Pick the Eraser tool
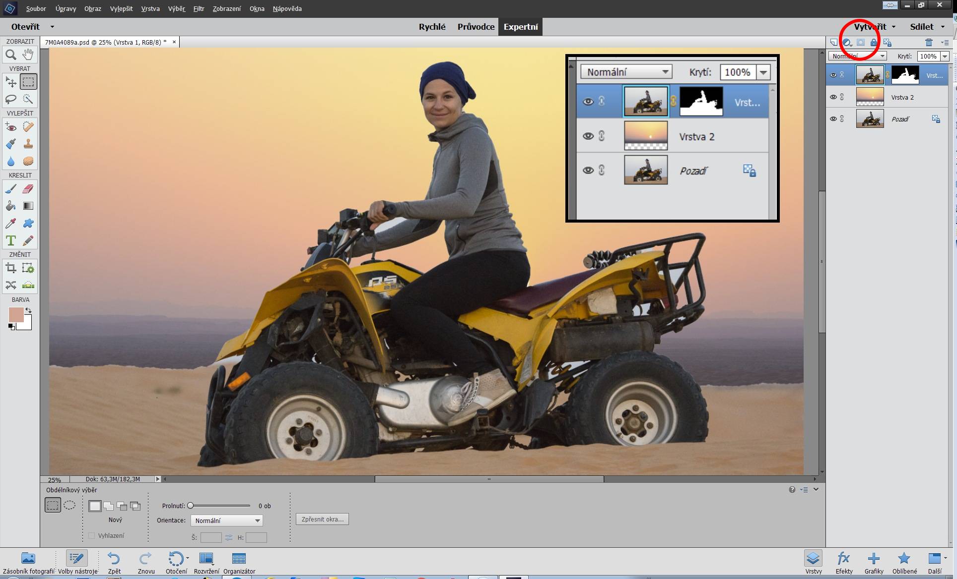The height and width of the screenshot is (579, 957). pos(28,189)
